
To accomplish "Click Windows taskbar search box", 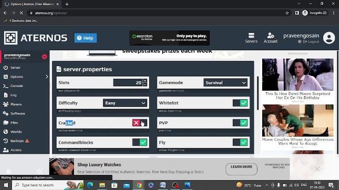I will pyautogui.click(x=48, y=185).
